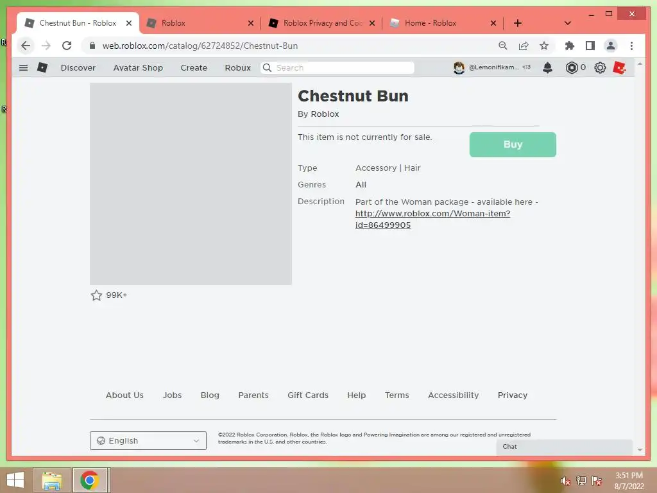
Task: Open the Jobs footer link
Action: pos(172,395)
